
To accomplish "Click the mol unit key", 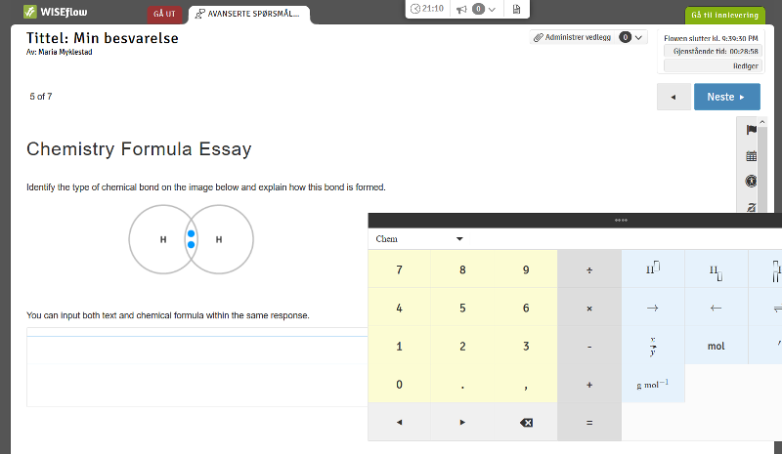I will coord(717,347).
